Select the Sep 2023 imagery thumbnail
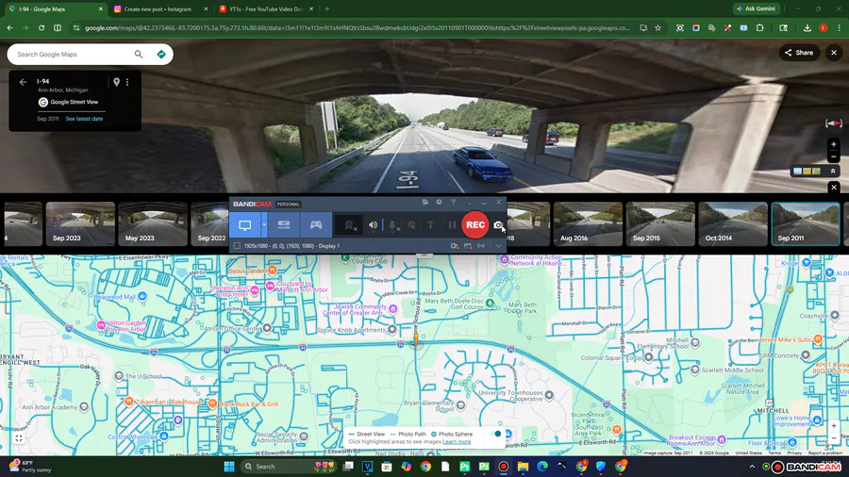Viewport: 849px width, 477px height. 80,224
